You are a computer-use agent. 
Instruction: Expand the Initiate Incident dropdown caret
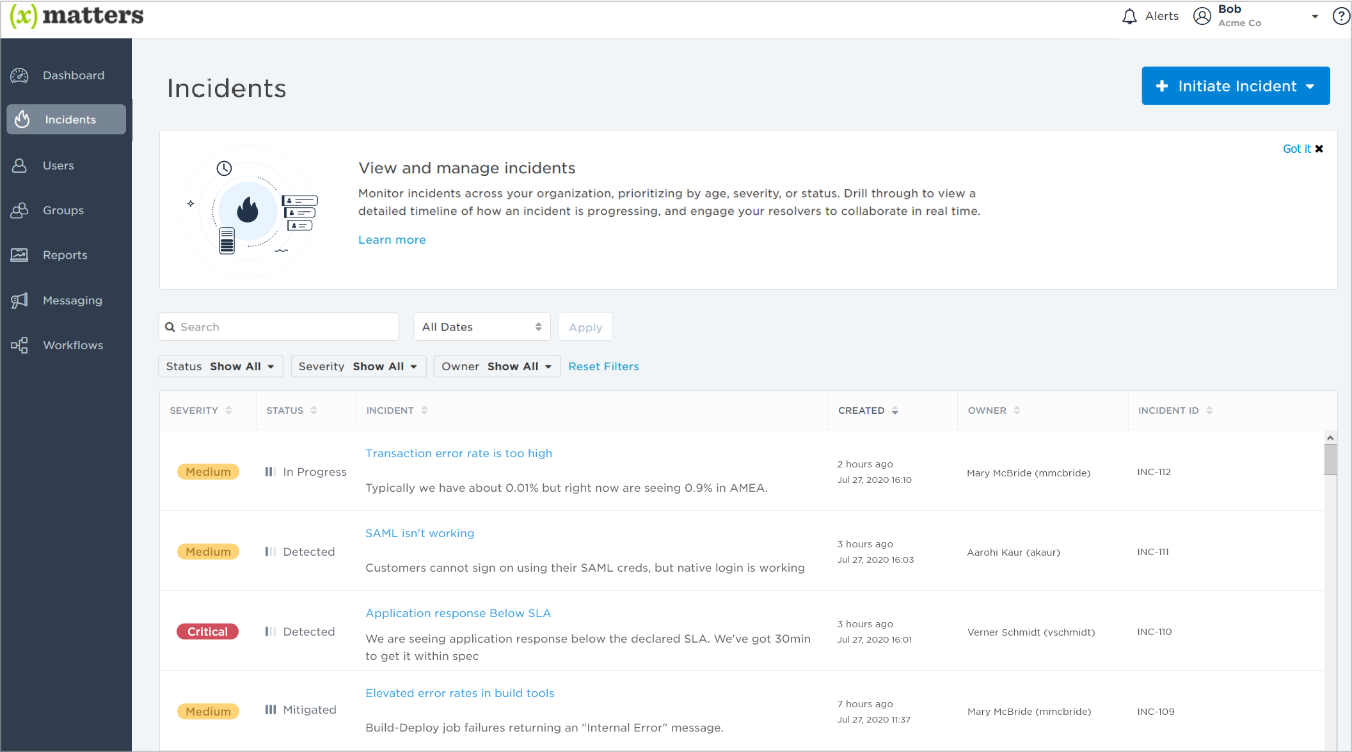pyautogui.click(x=1310, y=87)
